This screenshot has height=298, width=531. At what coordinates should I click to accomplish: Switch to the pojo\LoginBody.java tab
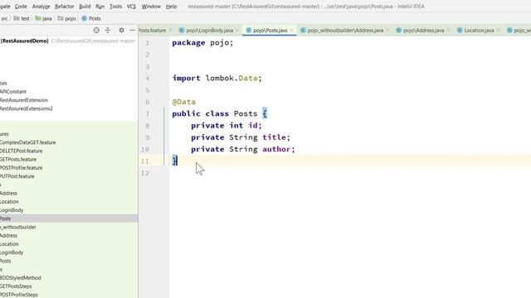pyautogui.click(x=209, y=30)
